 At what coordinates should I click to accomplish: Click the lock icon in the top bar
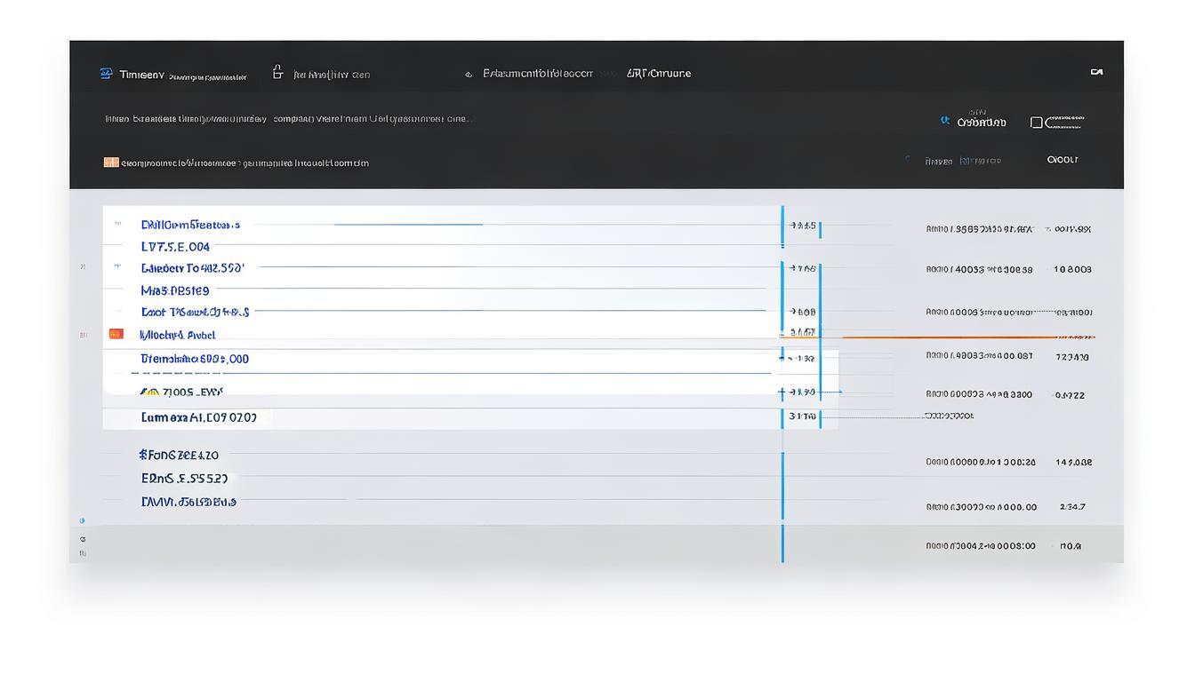tap(277, 73)
